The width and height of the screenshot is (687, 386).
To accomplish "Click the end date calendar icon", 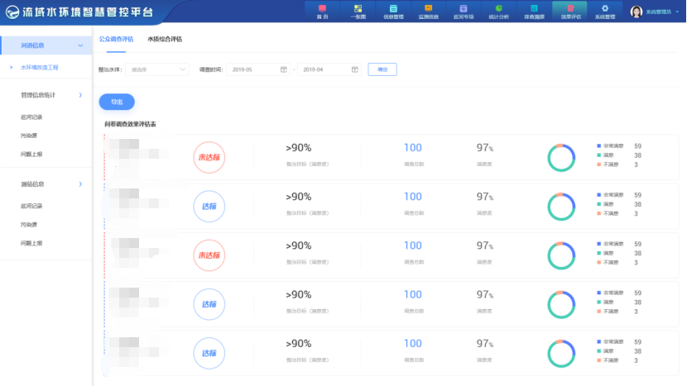I will [x=354, y=69].
